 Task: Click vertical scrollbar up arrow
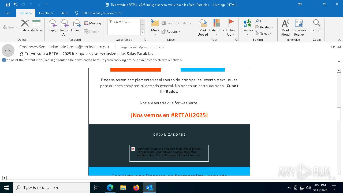339,70
